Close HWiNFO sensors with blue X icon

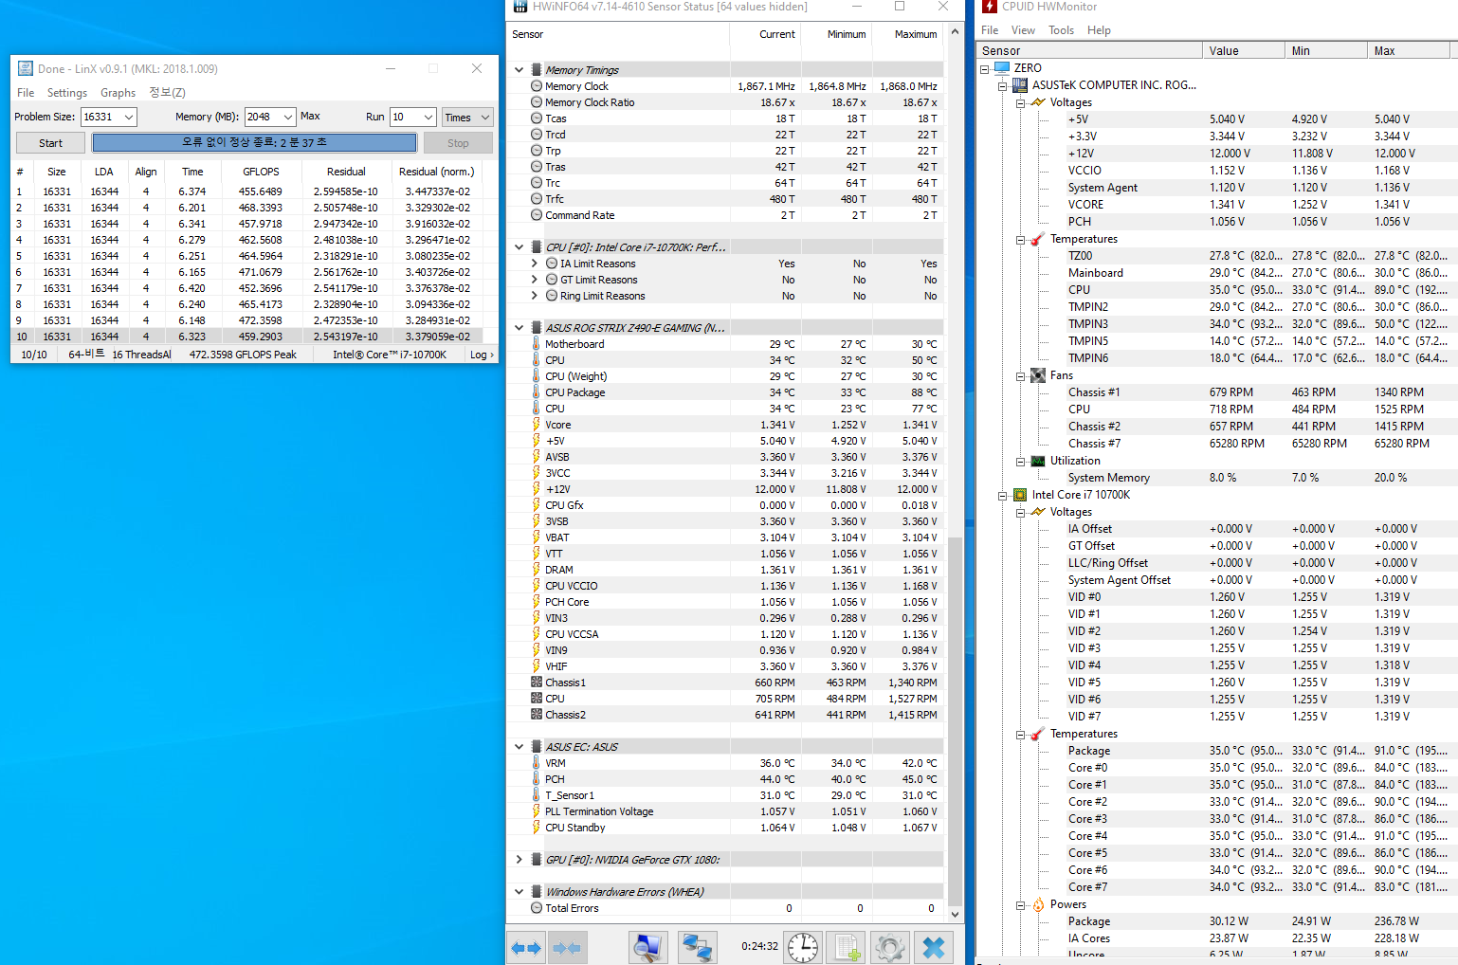coord(934,948)
